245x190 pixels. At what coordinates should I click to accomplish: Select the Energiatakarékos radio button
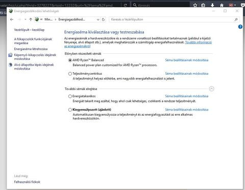click(x=70, y=96)
